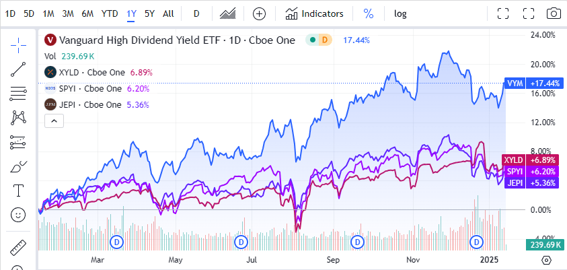Select the trend line drawing tool
The height and width of the screenshot is (270, 567).
[x=18, y=68]
